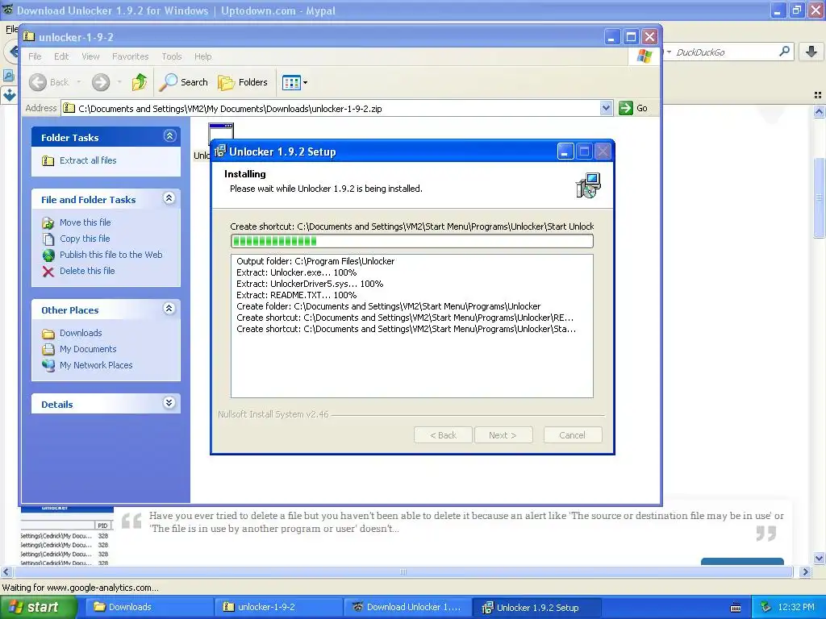Click the Unlocker setup installer icon in header
This screenshot has width=826, height=619.
pyautogui.click(x=588, y=185)
